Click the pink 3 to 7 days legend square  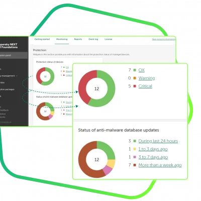tap(135, 157)
